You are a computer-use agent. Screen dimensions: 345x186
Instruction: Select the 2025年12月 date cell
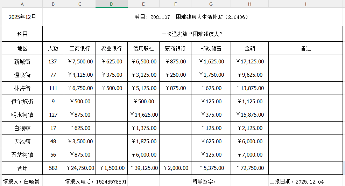[22, 17]
